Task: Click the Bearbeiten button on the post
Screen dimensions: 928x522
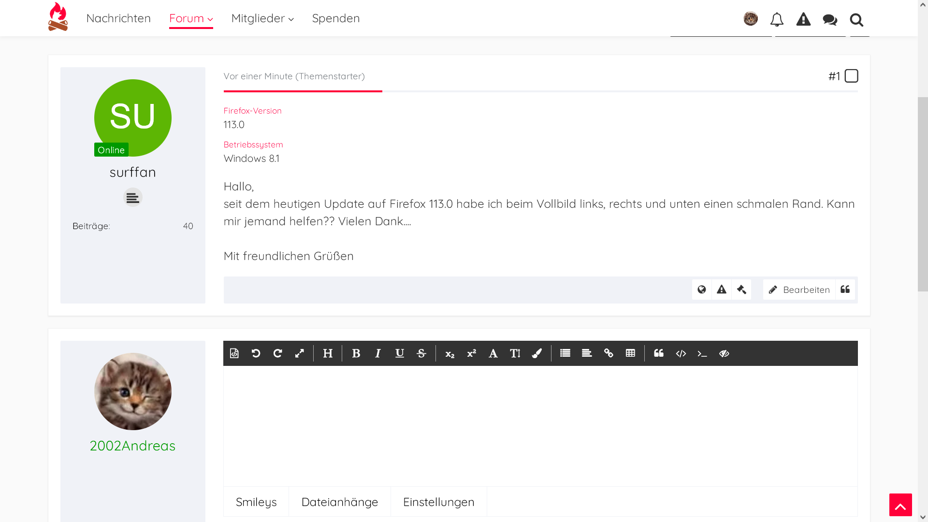Action: coord(799,290)
